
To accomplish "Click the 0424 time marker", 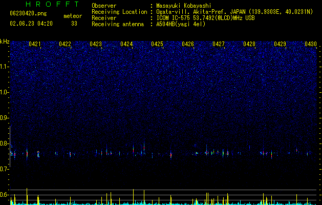I will coord(126,44).
